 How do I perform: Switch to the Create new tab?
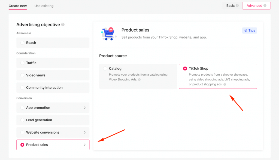(x=18, y=6)
